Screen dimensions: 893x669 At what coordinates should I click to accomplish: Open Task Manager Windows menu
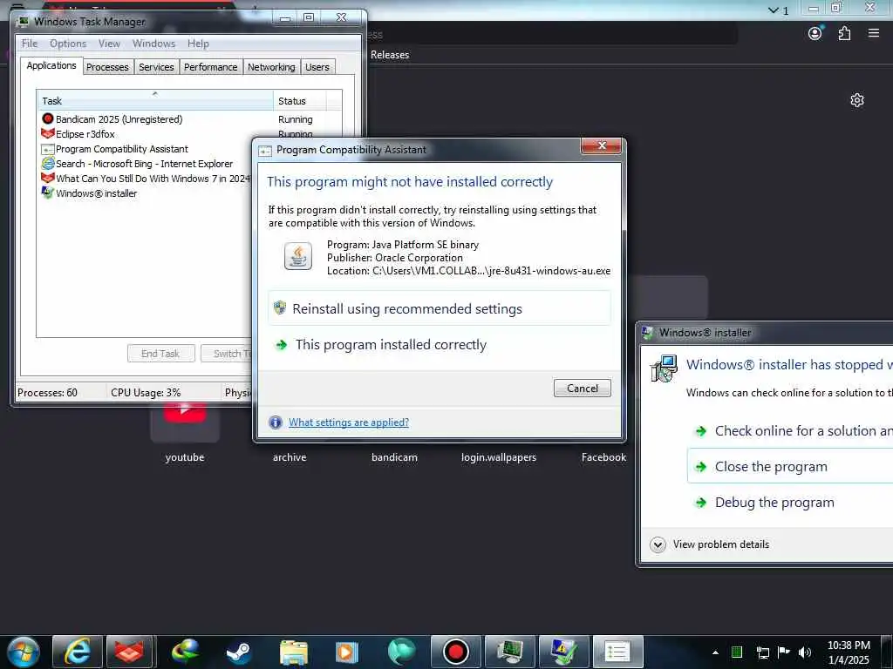153,44
